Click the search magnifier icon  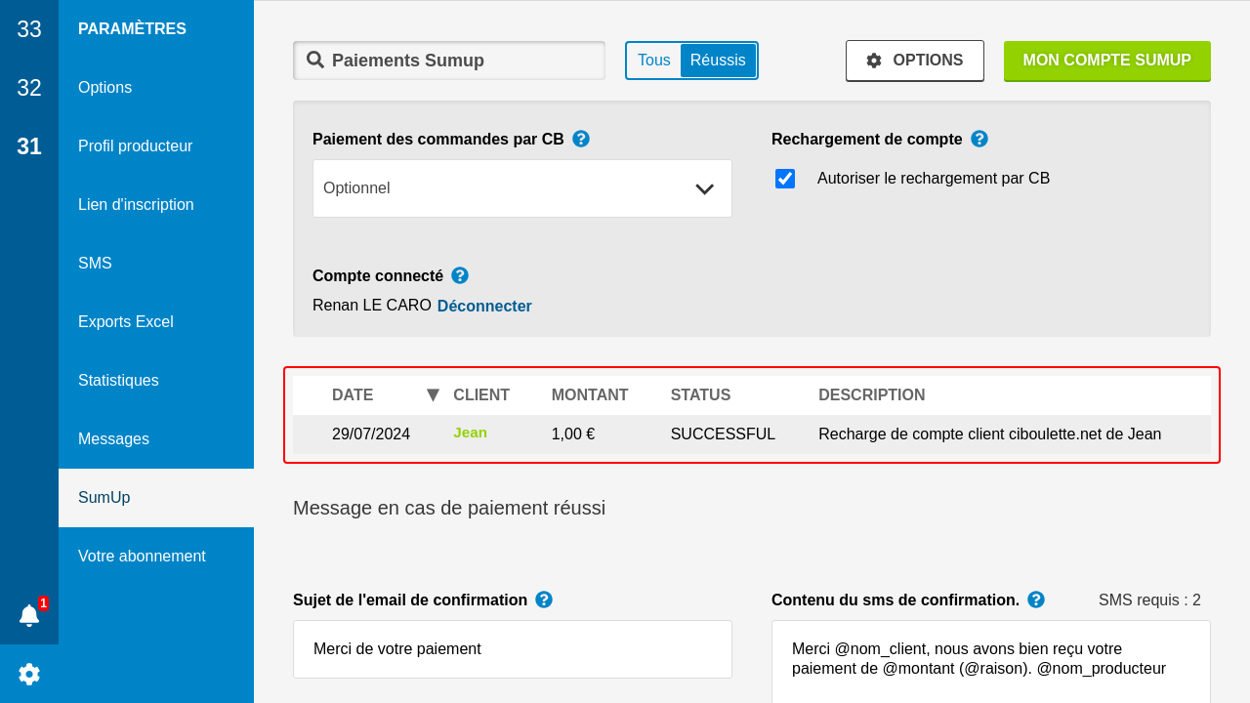[315, 60]
